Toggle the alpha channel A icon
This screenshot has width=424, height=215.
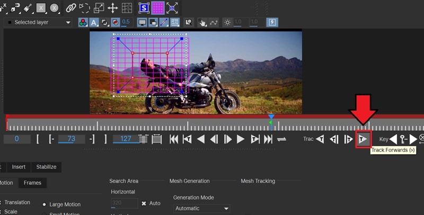click(94, 22)
